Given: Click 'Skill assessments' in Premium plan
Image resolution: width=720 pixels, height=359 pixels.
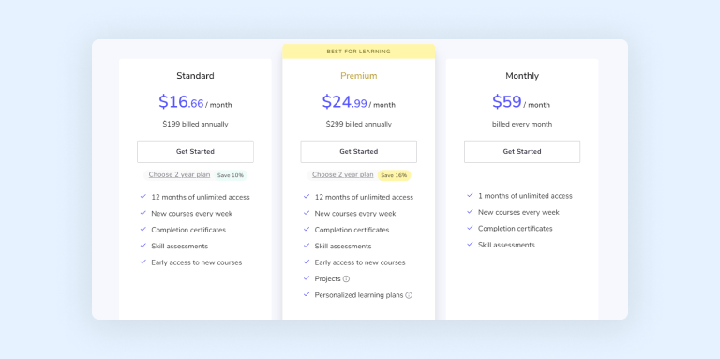Looking at the screenshot, I should coord(343,247).
